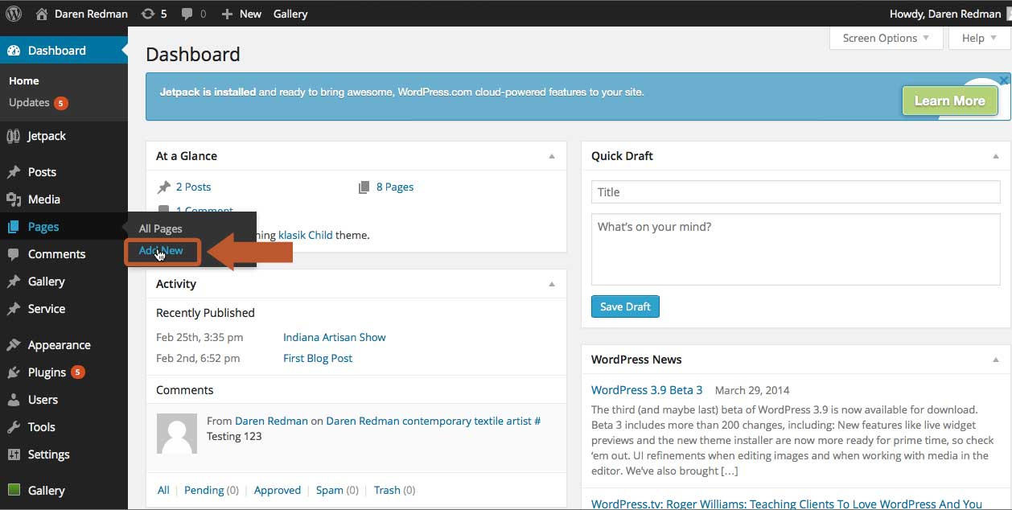Collapse the WordPress News panel

pyautogui.click(x=996, y=360)
